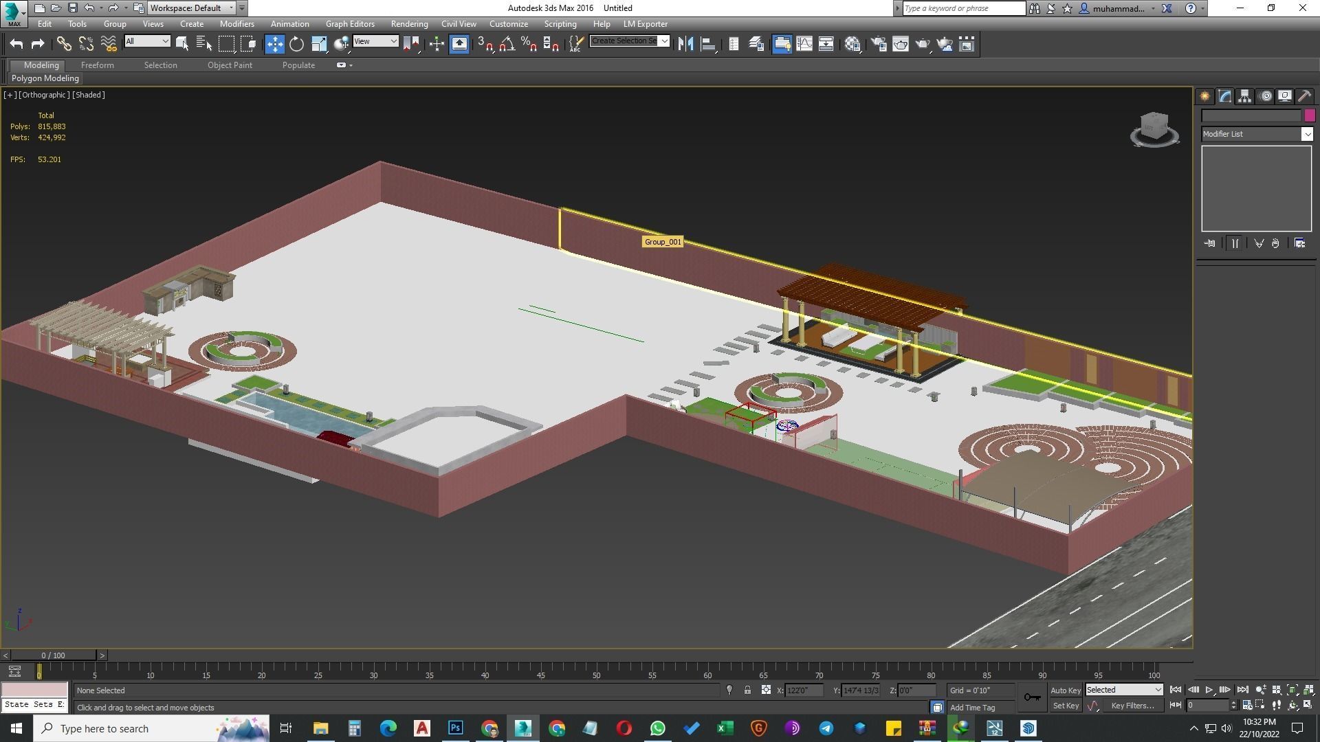This screenshot has height=742, width=1320.
Task: Select the Select and Rotate tool
Action: point(296,45)
